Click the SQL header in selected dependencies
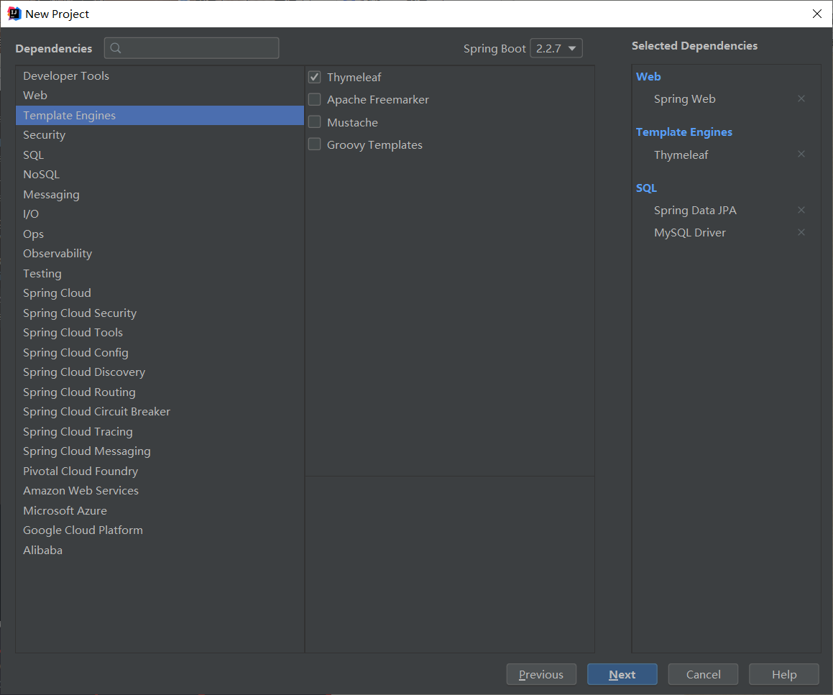This screenshot has width=833, height=695. [646, 188]
